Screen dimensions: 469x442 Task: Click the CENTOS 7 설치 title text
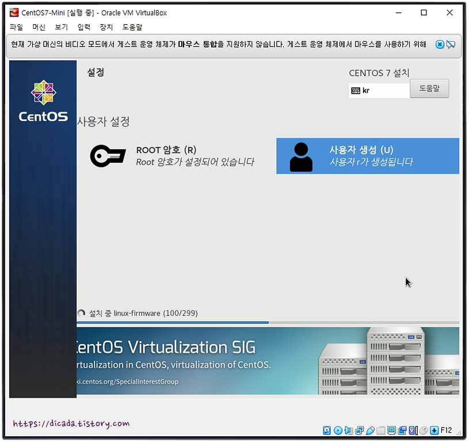tap(379, 73)
